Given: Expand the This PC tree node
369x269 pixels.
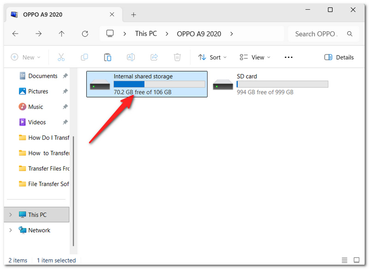Looking at the screenshot, I should tap(11, 215).
